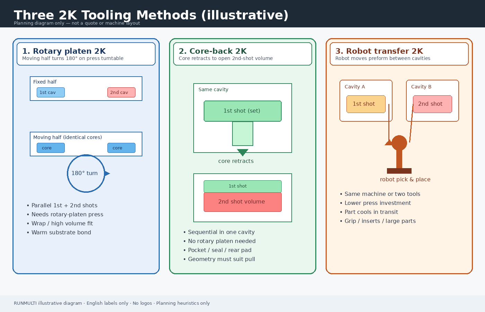Click the 180° turn rotation circle
485x312 pixels.
pyautogui.click(x=86, y=173)
